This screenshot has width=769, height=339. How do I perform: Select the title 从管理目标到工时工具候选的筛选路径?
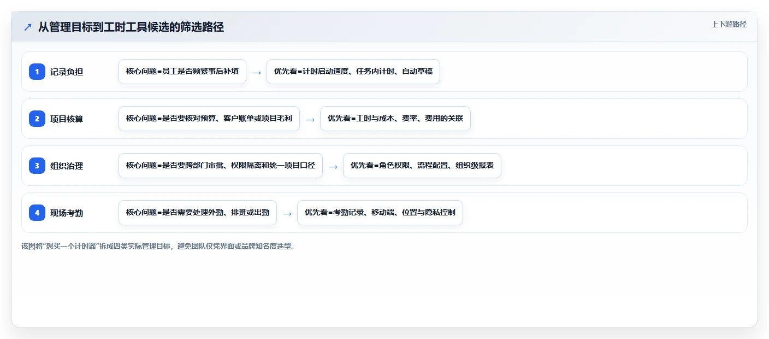[131, 27]
